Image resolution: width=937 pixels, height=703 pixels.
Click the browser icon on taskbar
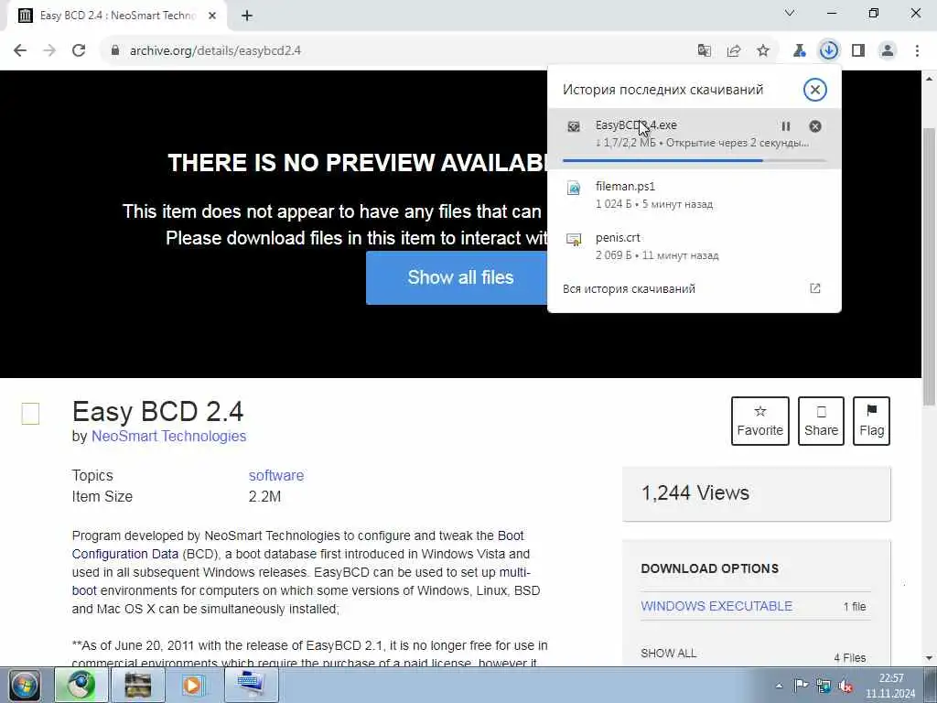(x=81, y=685)
